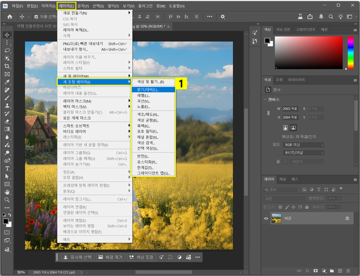The width and height of the screenshot is (360, 276).
Task: Hide the 배경 layer with eye icon
Action: pos(266,218)
